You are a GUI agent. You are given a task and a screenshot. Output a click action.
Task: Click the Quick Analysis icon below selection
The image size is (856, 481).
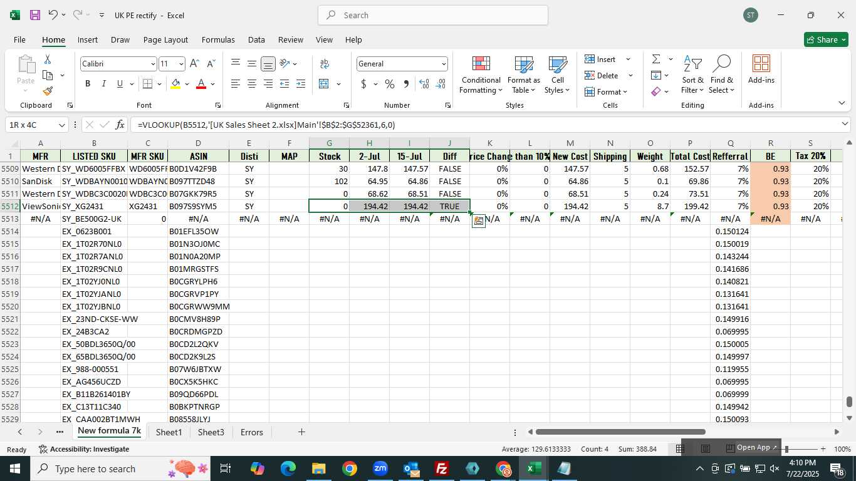[478, 221]
